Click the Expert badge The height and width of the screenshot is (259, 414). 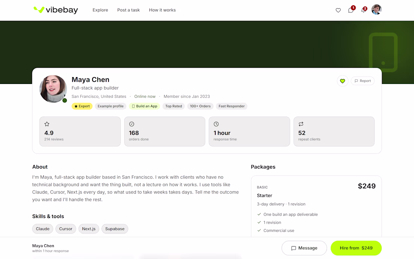[x=82, y=106]
